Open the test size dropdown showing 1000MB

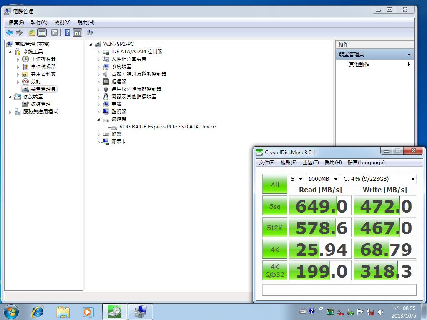click(323, 179)
